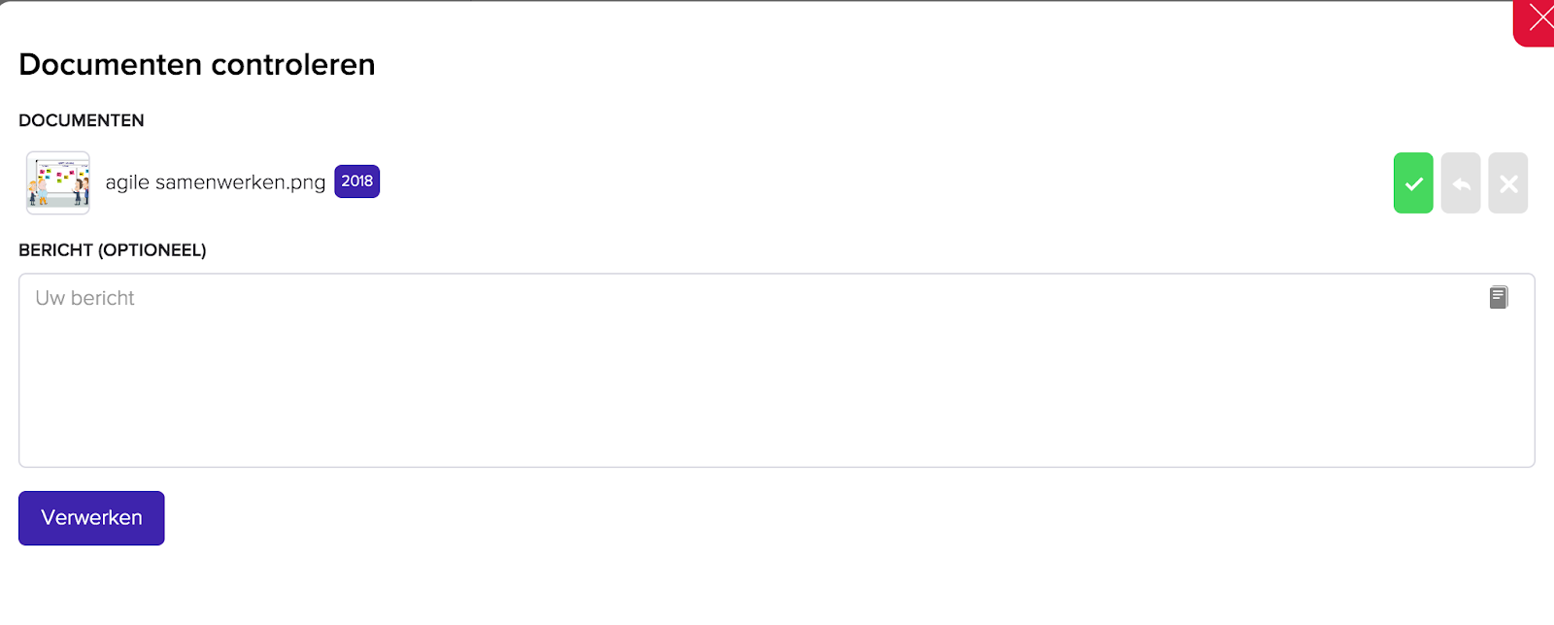Close the dialog with the red X
The height and width of the screenshot is (625, 1554).
pos(1536,20)
